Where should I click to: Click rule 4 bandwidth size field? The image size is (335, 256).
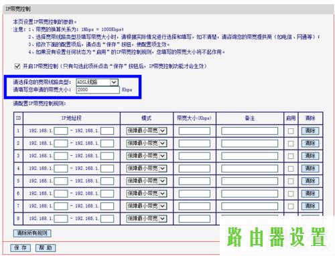tap(194, 168)
